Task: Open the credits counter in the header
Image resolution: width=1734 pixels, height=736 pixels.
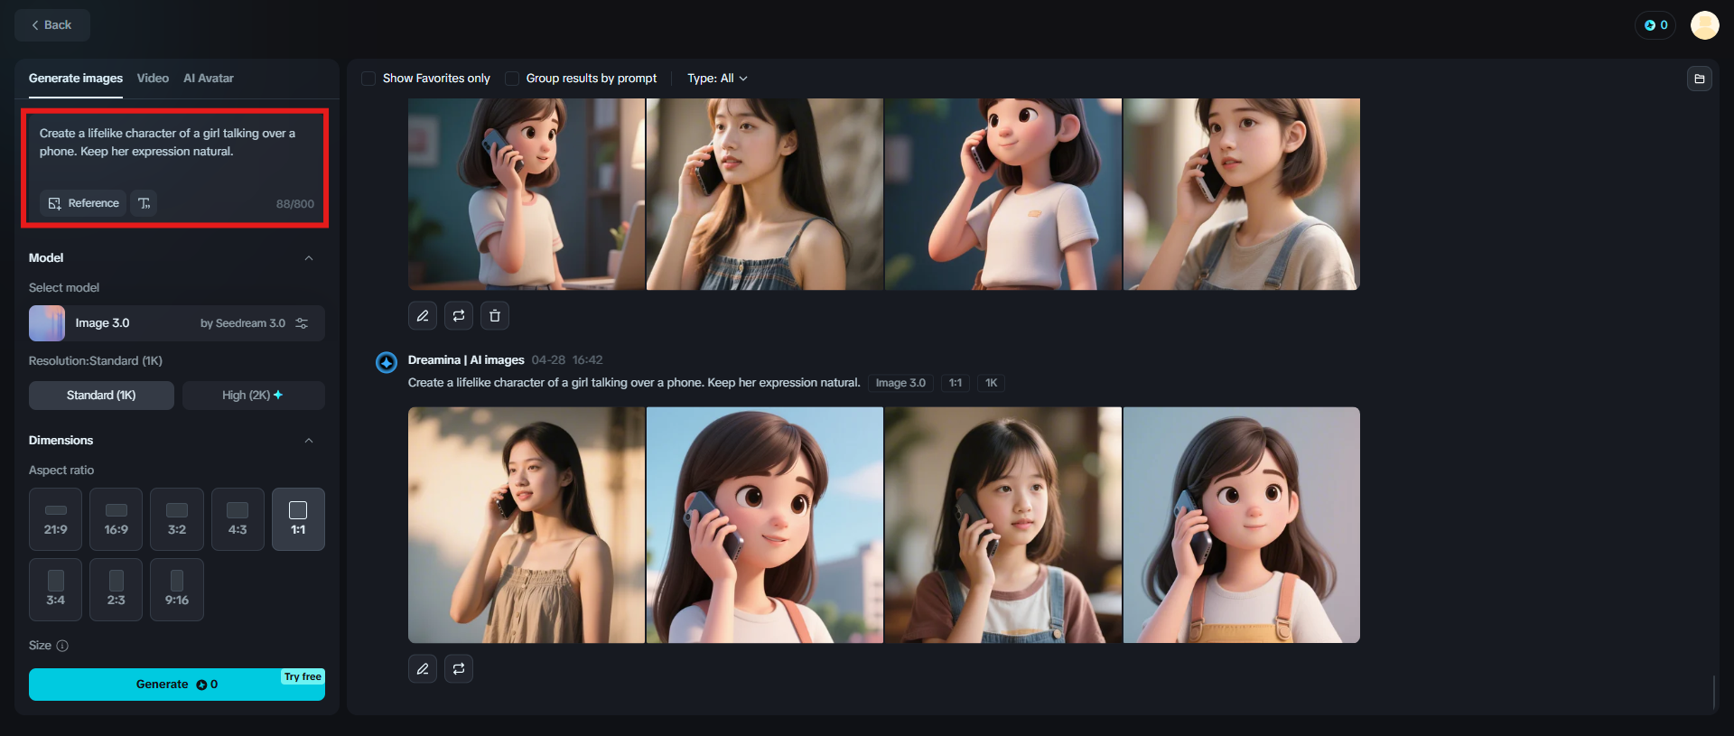Action: coord(1655,25)
